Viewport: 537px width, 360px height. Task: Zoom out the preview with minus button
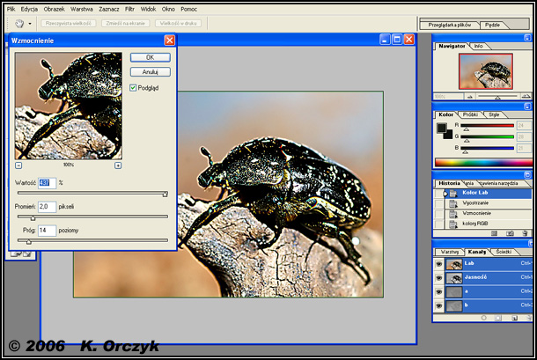[x=18, y=165]
